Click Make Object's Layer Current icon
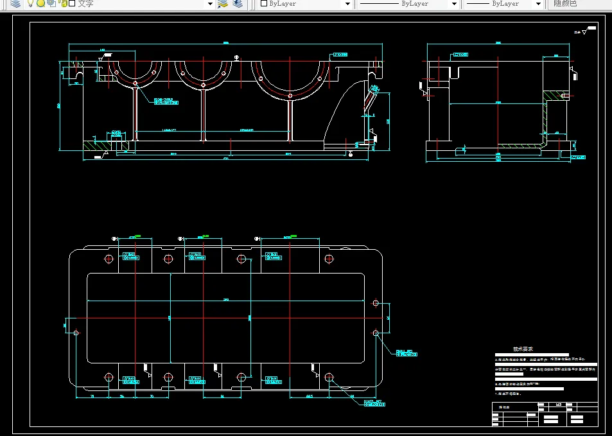Viewport: 612px width, 436px height. (222, 3)
